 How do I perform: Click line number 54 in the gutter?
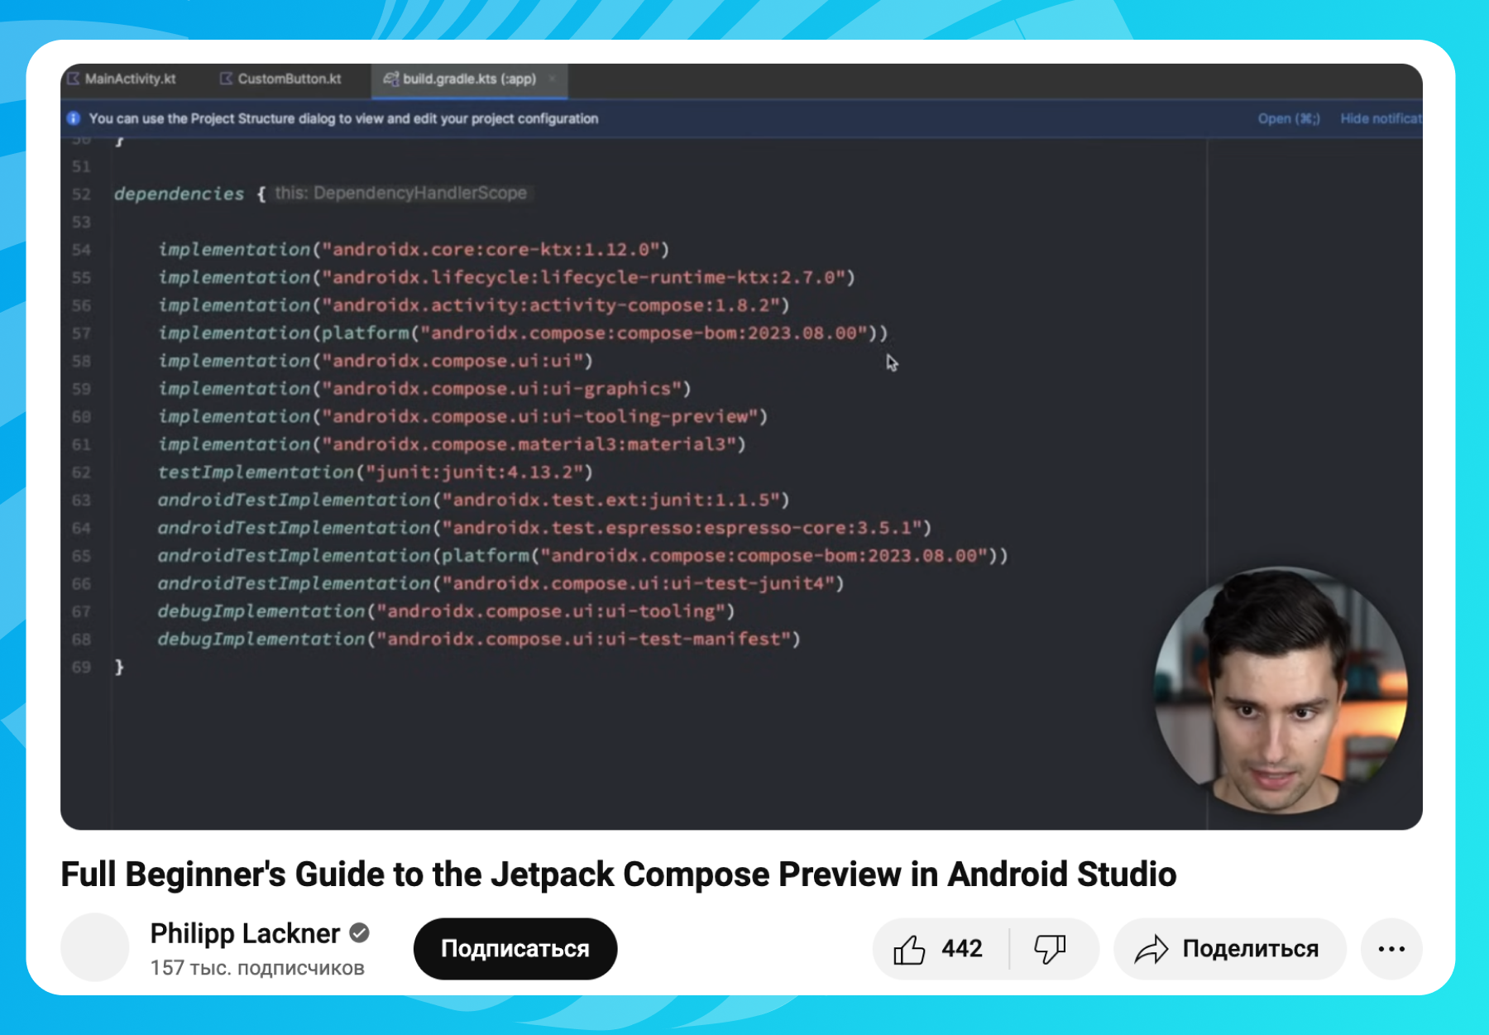[81, 250]
